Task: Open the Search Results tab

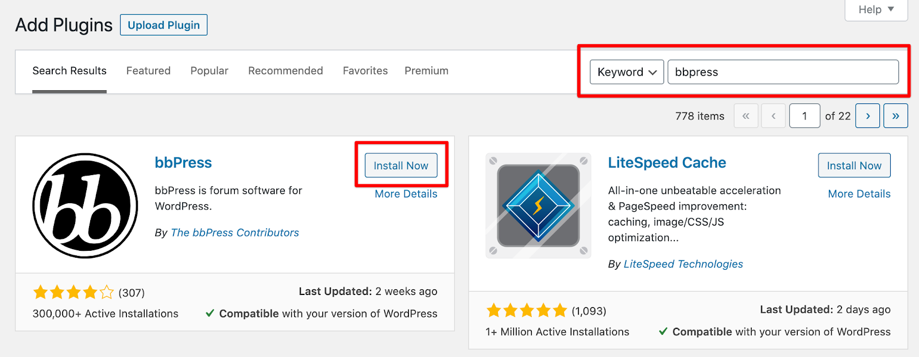Action: (x=69, y=71)
